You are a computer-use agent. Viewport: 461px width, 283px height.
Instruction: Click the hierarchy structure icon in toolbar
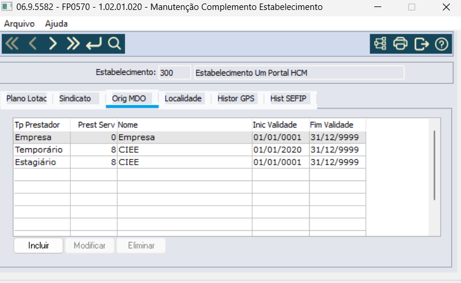click(380, 44)
